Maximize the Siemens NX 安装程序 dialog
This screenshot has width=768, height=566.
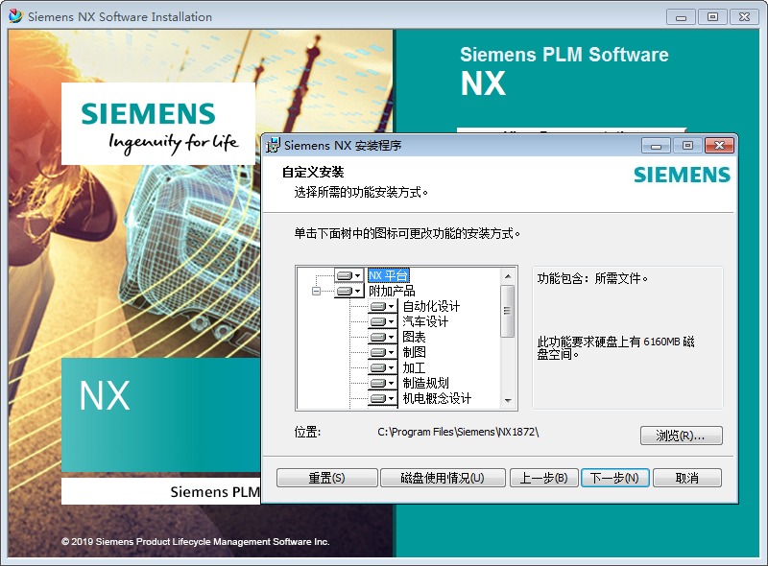point(687,146)
